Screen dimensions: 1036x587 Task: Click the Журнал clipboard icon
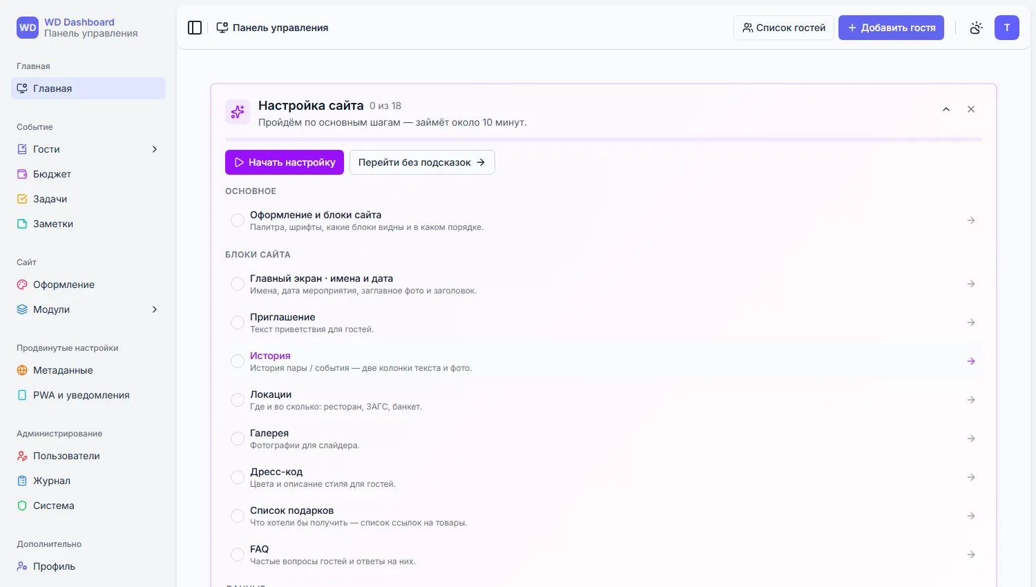[22, 481]
